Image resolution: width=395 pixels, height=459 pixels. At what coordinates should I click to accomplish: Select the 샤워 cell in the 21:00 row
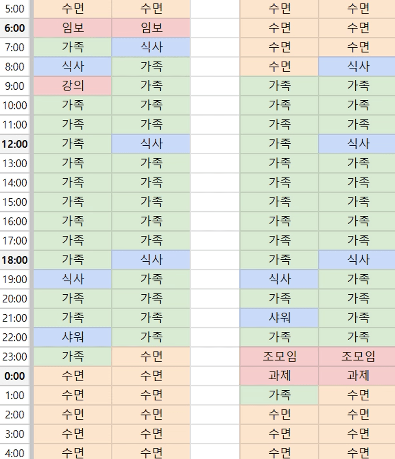(x=279, y=318)
